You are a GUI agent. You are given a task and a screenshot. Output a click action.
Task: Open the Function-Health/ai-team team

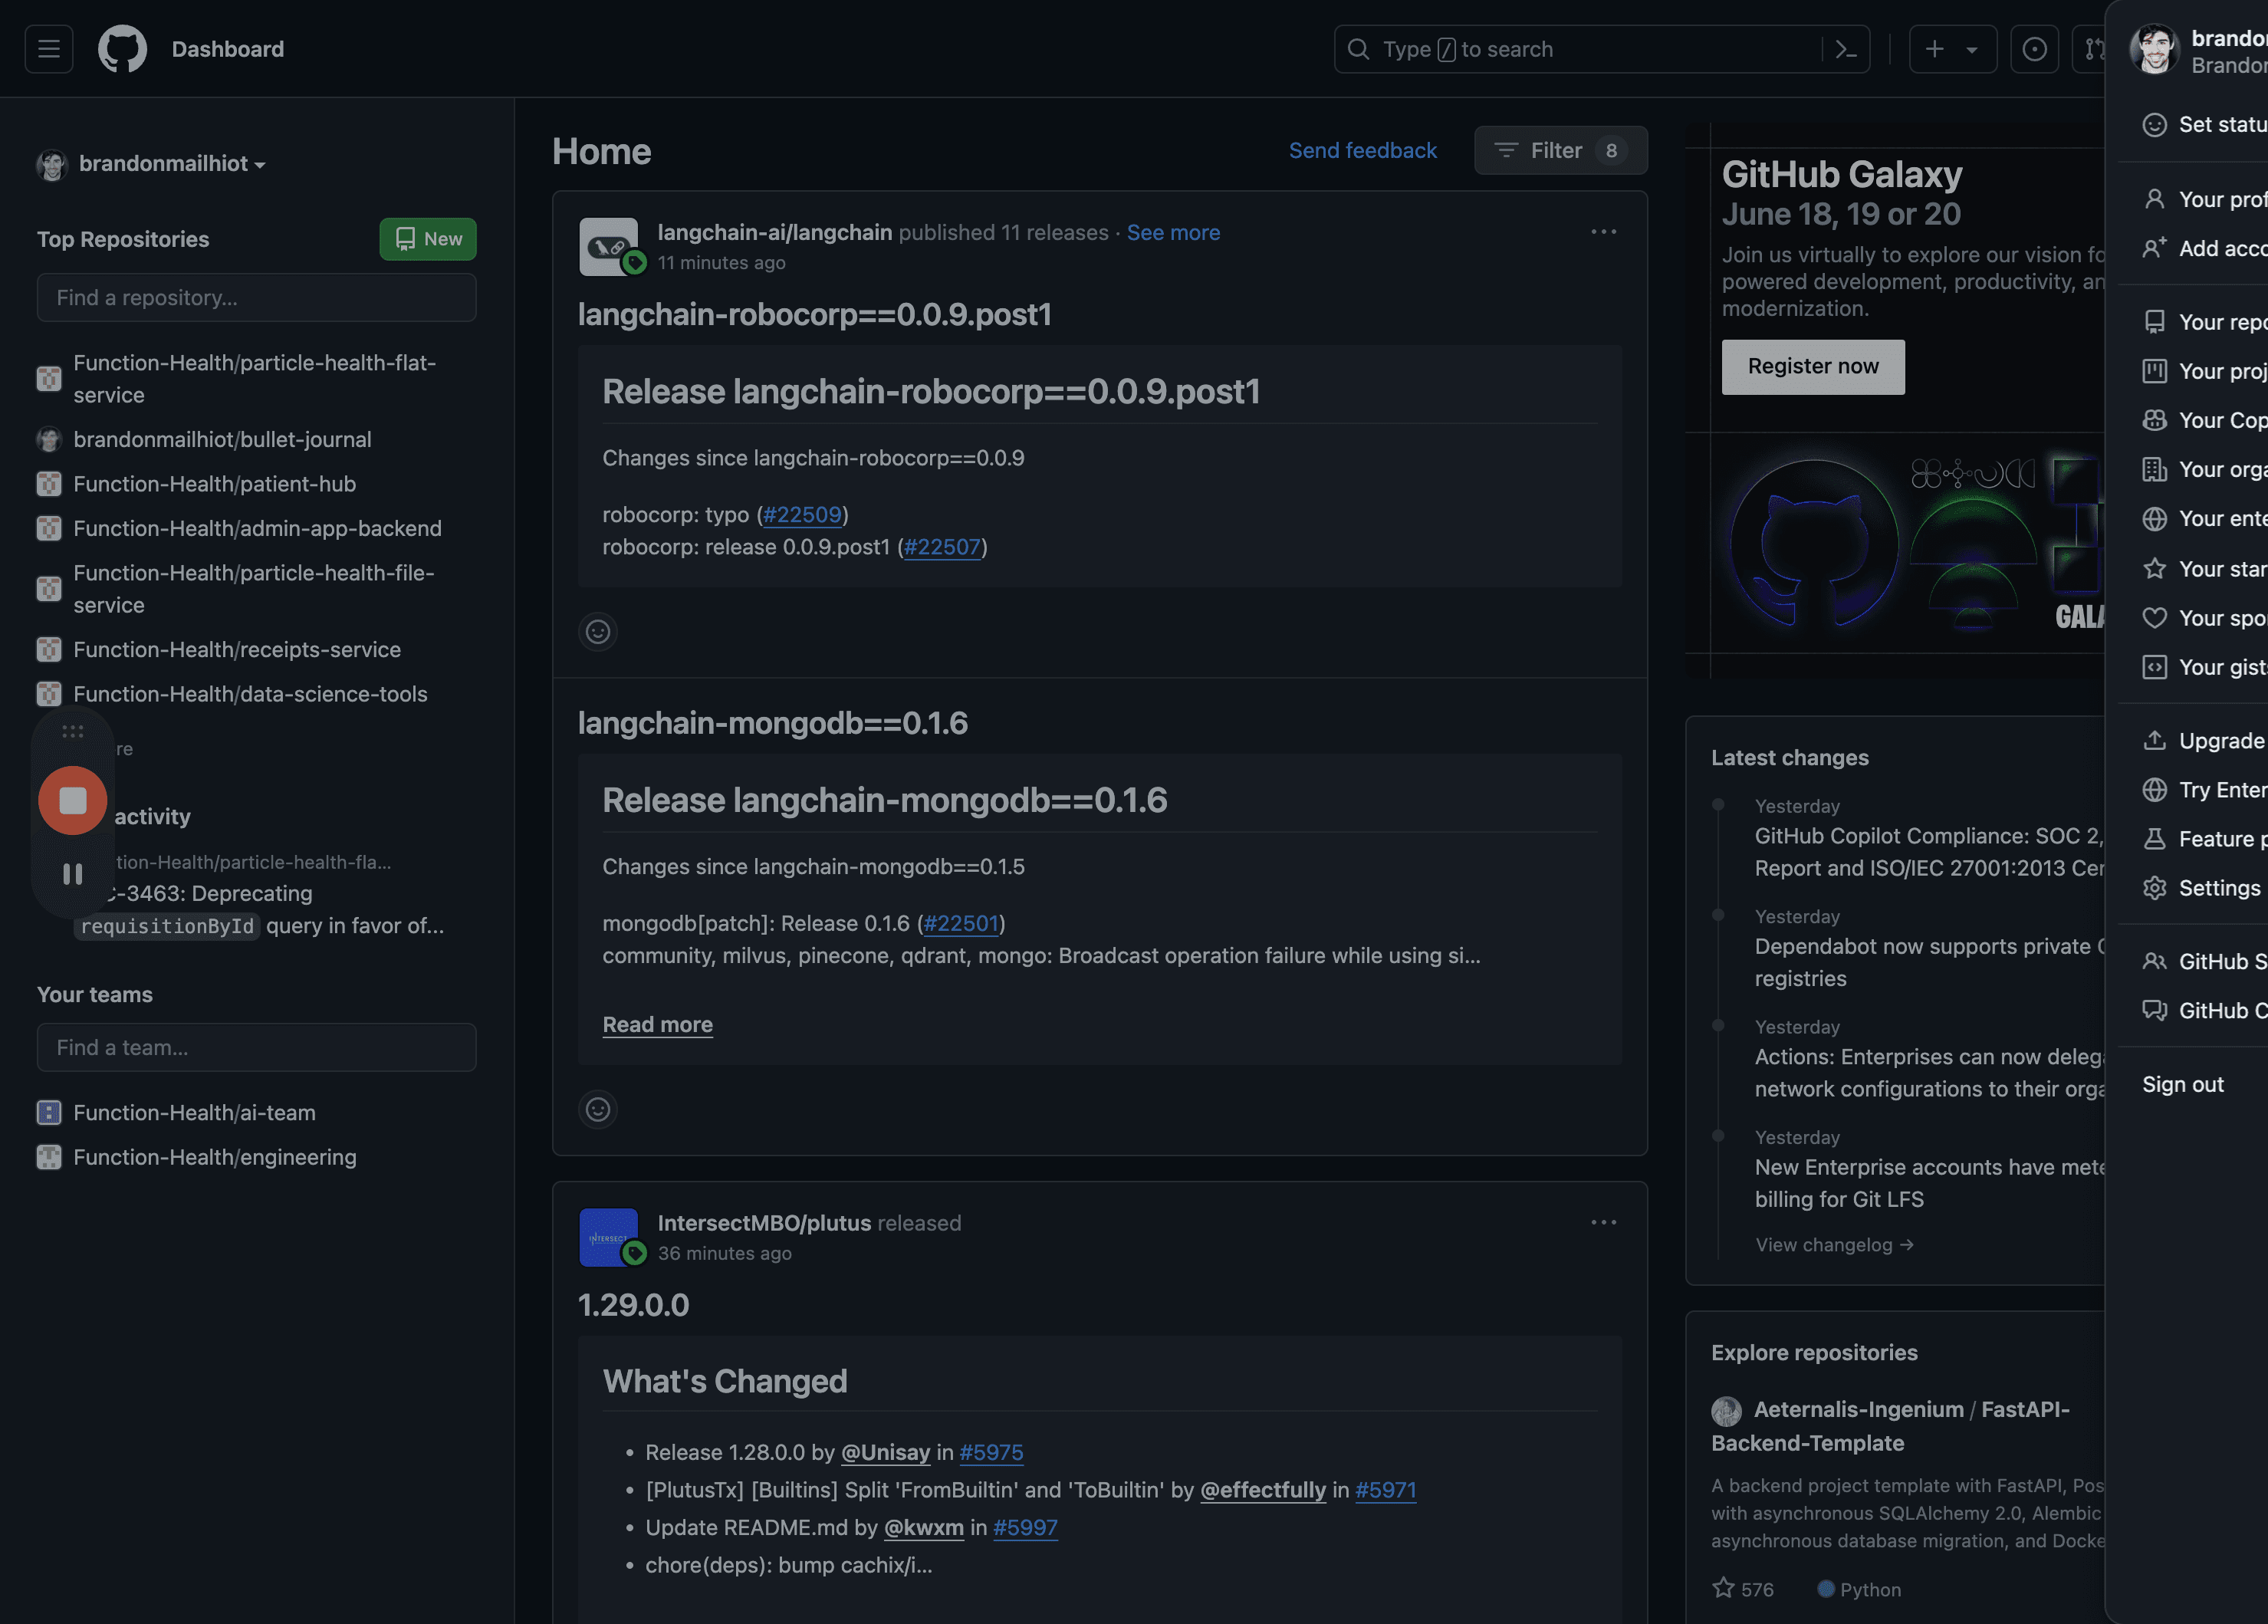point(194,1112)
